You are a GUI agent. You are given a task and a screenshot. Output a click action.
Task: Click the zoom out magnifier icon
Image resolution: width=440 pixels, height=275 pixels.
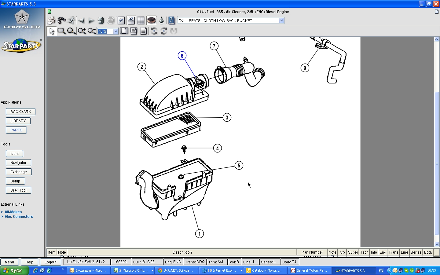(x=91, y=31)
